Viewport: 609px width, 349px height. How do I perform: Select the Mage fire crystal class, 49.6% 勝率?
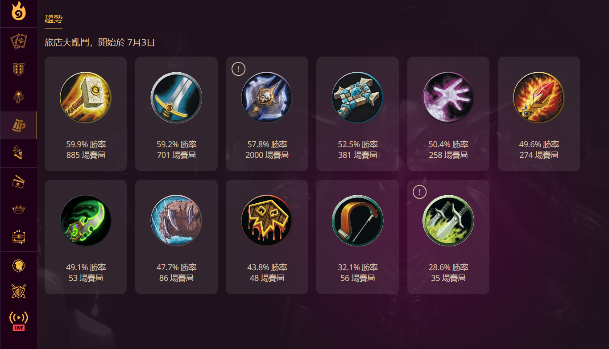[x=539, y=114]
